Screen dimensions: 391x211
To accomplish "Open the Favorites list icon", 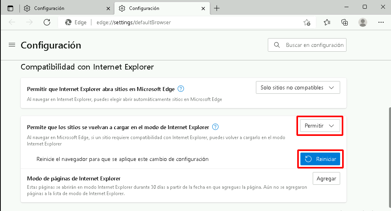I will point(327,22).
